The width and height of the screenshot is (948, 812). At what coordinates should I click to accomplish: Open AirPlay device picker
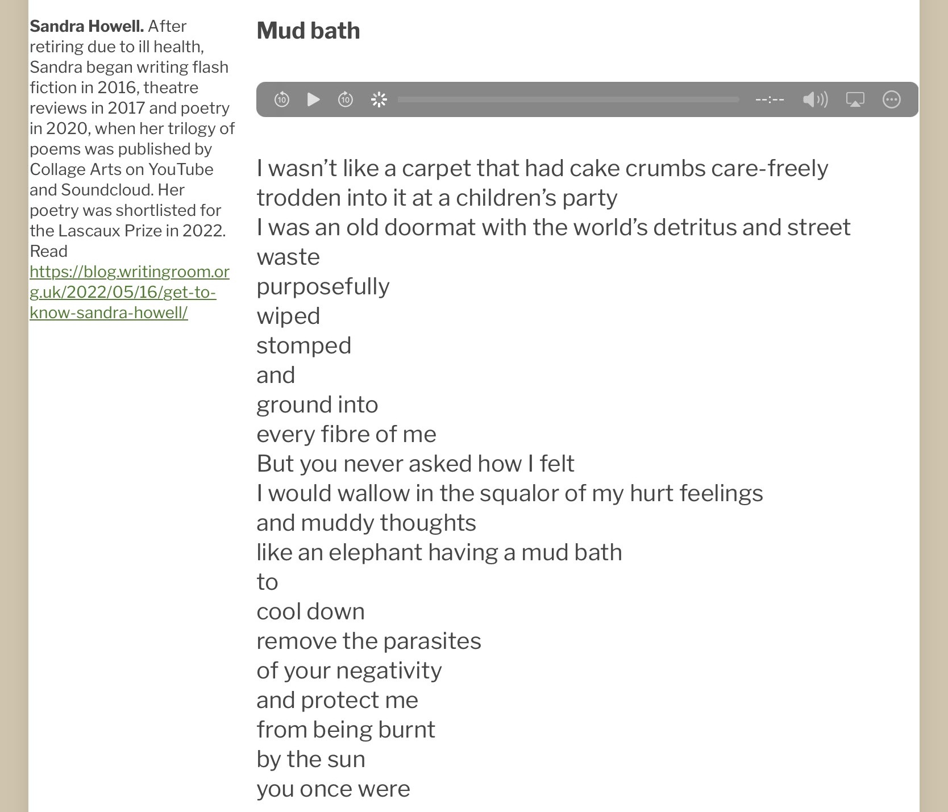[855, 100]
